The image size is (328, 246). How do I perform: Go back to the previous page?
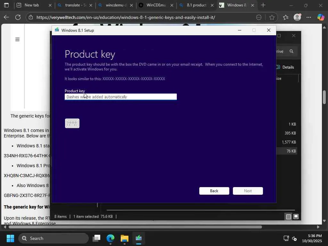point(6,17)
